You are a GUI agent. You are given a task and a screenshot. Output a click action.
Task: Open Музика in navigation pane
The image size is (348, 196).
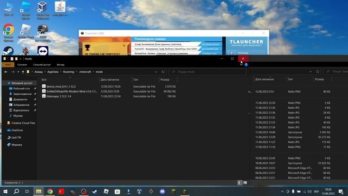click(18, 115)
